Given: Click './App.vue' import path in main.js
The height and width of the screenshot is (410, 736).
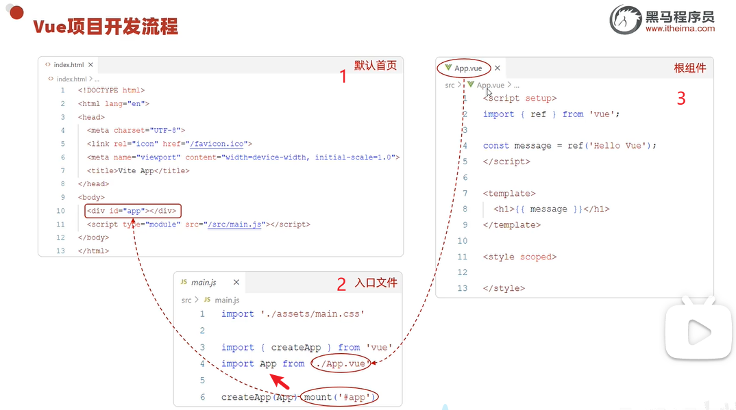Looking at the screenshot, I should tap(340, 363).
